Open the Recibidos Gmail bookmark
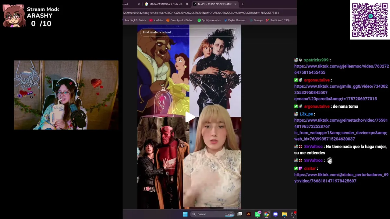 click(279, 20)
